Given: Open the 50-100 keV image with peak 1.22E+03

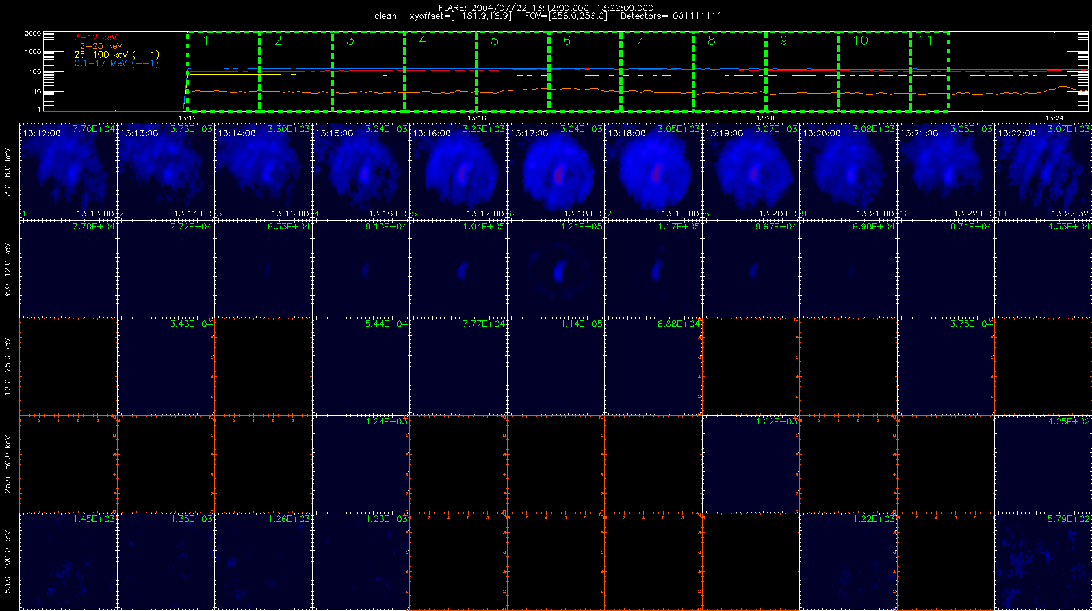Looking at the screenshot, I should pos(848,562).
